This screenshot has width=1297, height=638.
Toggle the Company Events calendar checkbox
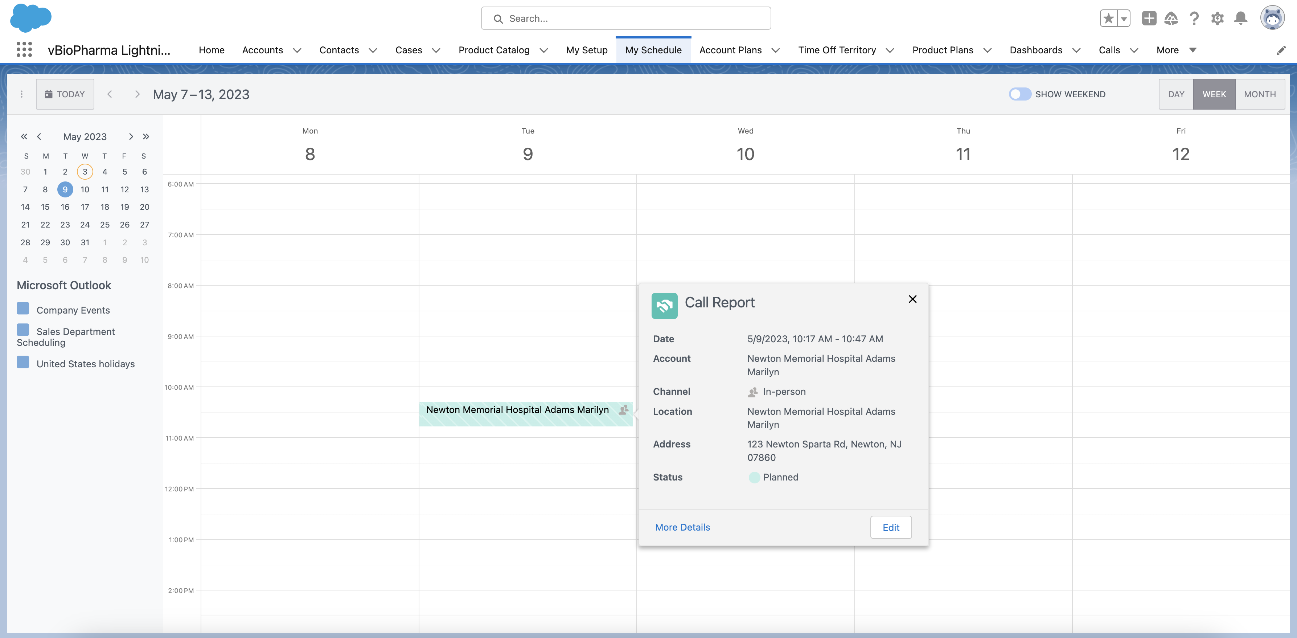point(22,308)
